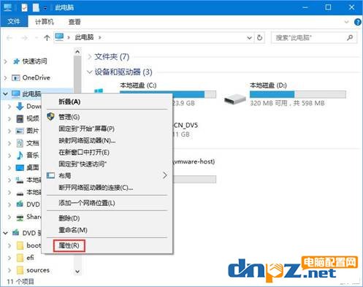Open the 计算机 ribbon tab
This screenshot has height=287, width=363.
(x=45, y=22)
